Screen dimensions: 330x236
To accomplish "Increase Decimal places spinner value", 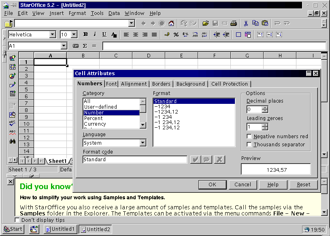I will (265, 108).
